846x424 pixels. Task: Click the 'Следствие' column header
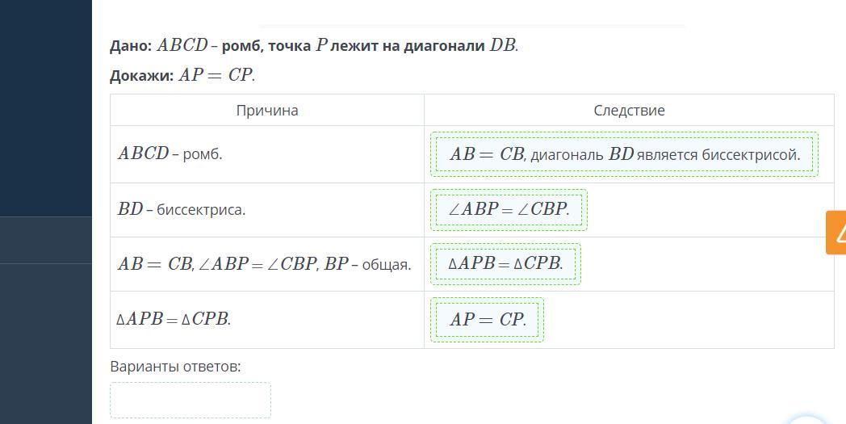[x=629, y=111]
